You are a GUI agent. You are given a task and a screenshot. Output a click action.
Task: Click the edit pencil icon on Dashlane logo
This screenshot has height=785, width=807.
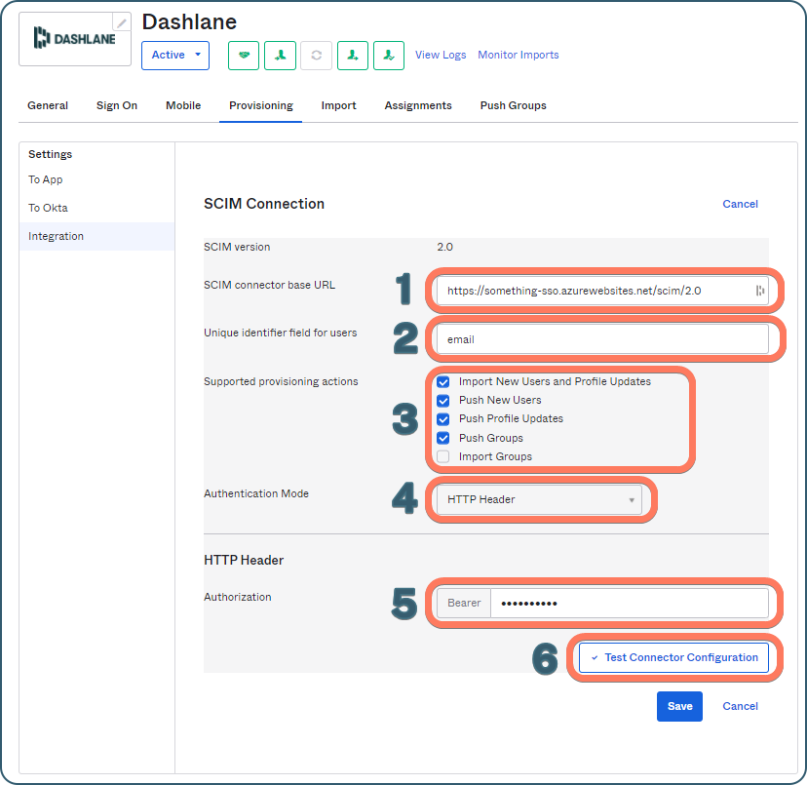(122, 22)
